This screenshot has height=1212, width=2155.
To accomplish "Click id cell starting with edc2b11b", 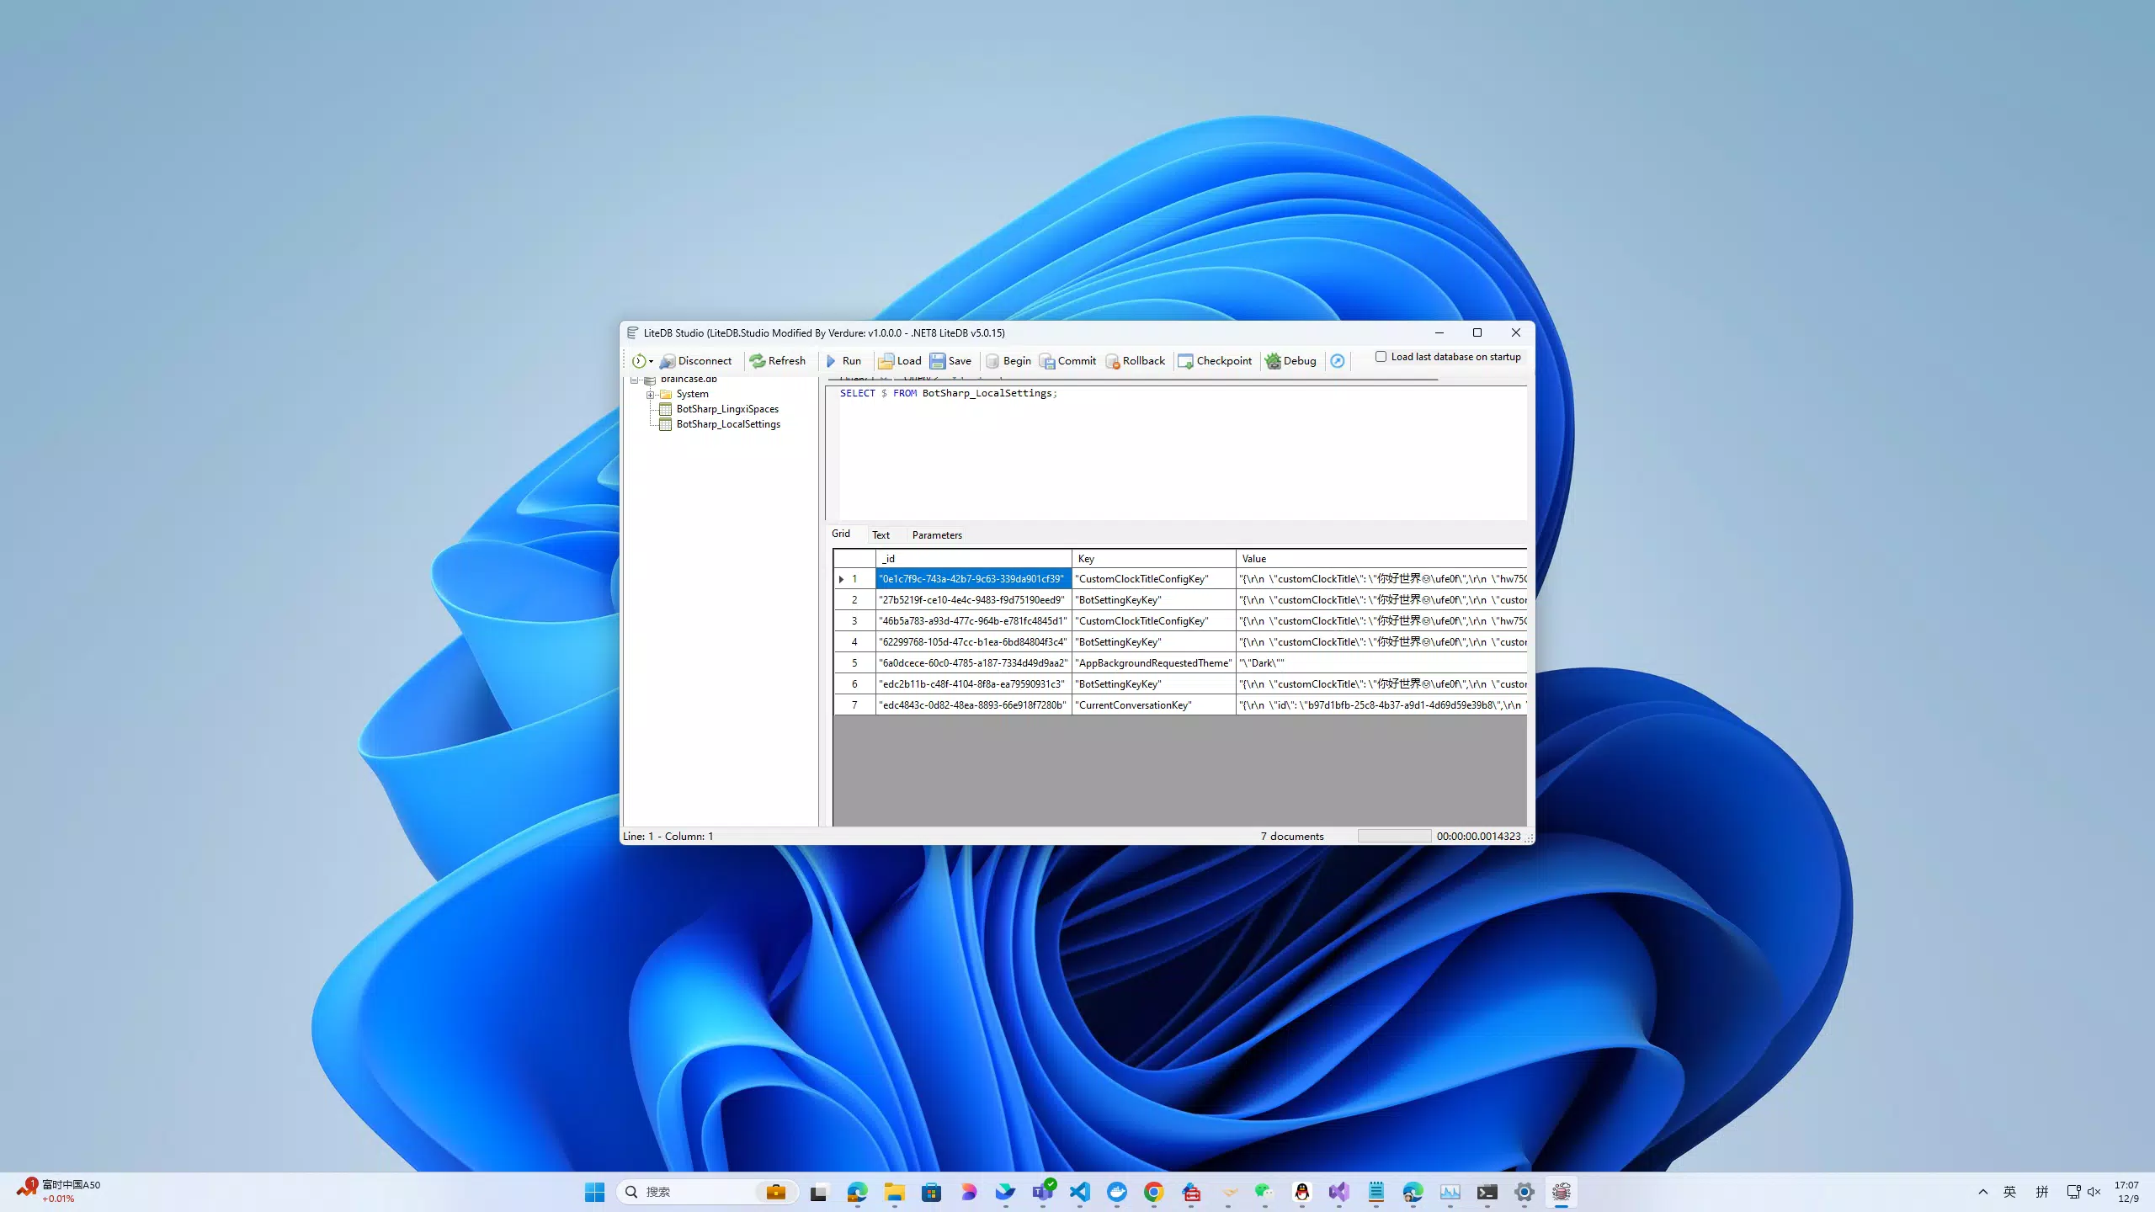I will [973, 684].
